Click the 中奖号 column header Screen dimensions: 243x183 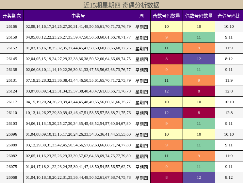point(78,16)
